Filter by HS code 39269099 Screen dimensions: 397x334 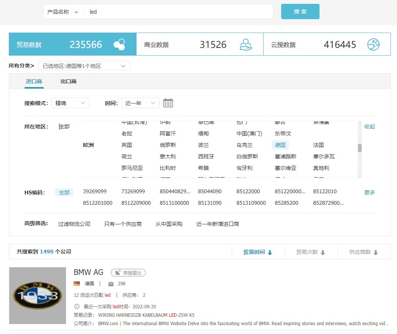(x=95, y=191)
